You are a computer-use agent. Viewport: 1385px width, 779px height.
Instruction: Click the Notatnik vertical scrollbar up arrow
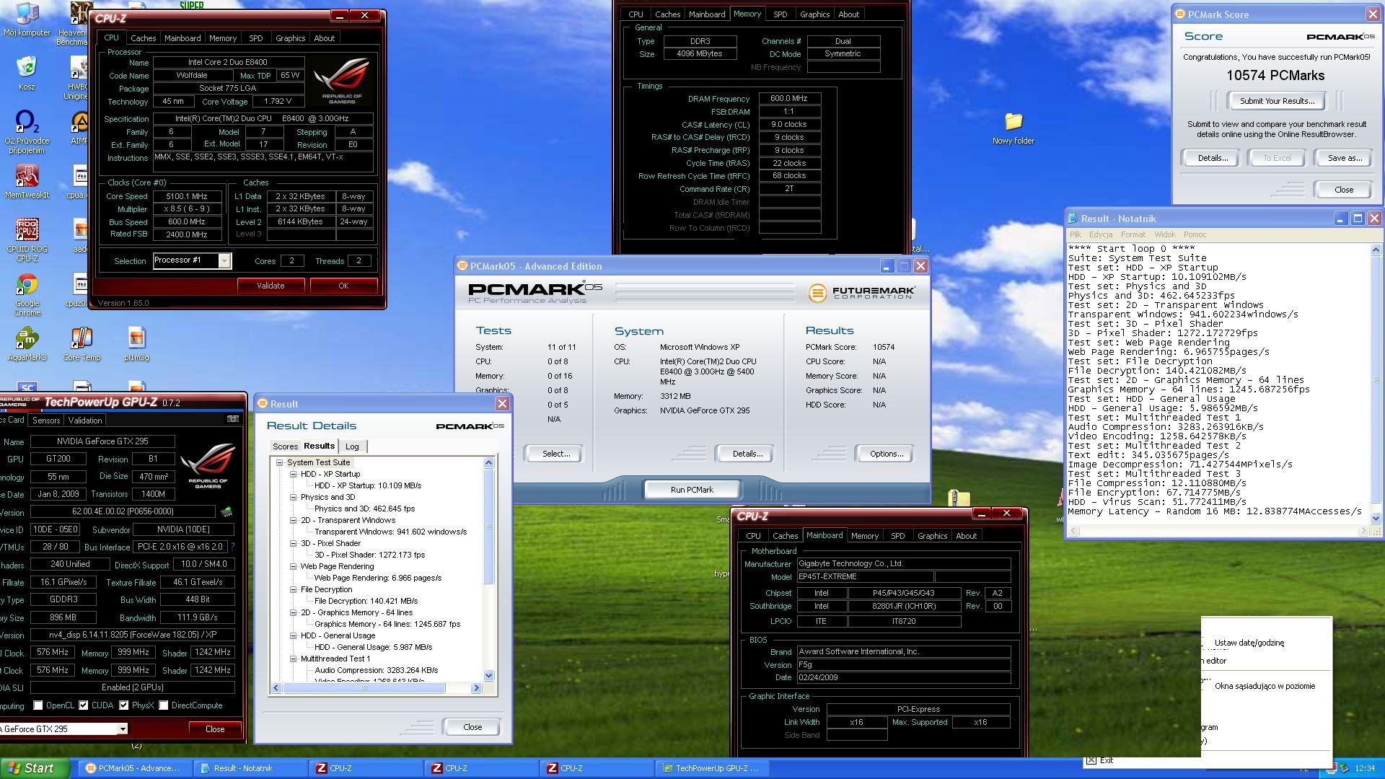(x=1375, y=250)
